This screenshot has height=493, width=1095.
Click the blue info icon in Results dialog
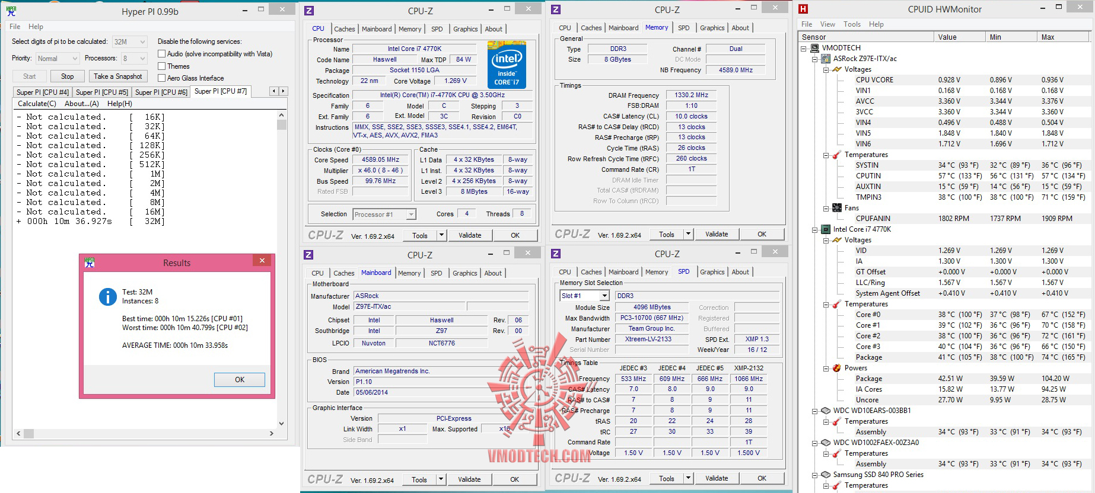tap(107, 297)
